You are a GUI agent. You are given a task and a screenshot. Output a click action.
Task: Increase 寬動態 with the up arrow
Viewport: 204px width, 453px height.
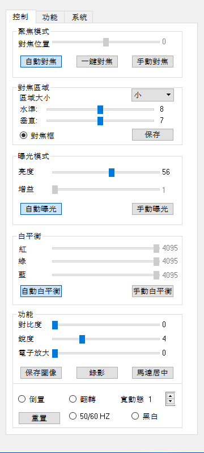[x=171, y=396]
